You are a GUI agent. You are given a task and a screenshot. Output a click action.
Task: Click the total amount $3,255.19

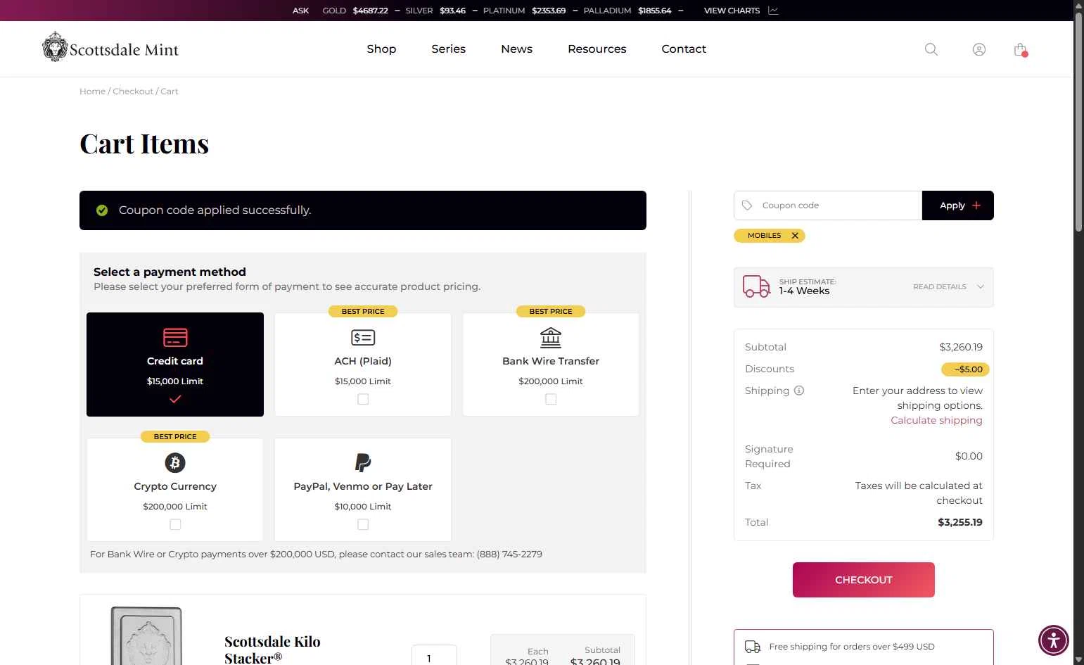coord(960,522)
